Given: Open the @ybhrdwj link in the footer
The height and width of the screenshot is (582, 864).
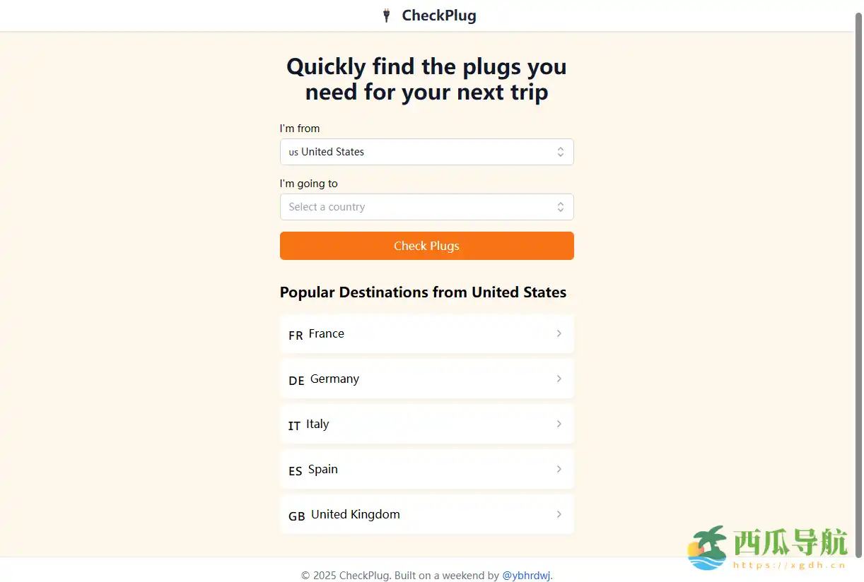Looking at the screenshot, I should 526,576.
